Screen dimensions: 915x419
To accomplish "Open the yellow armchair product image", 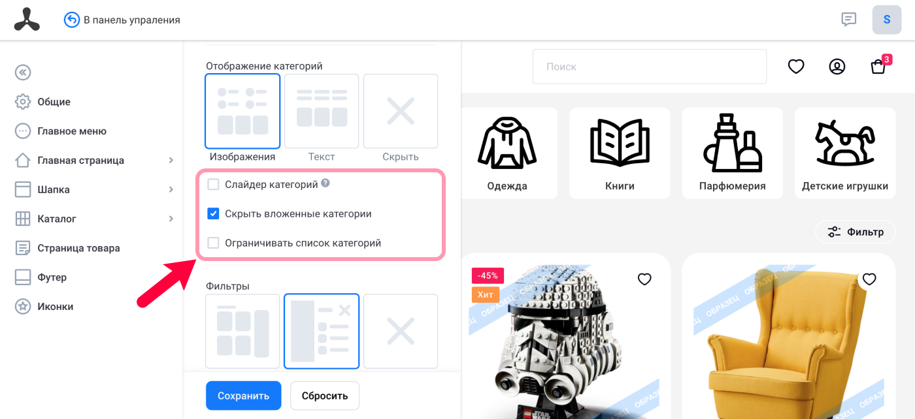I will 788,343.
